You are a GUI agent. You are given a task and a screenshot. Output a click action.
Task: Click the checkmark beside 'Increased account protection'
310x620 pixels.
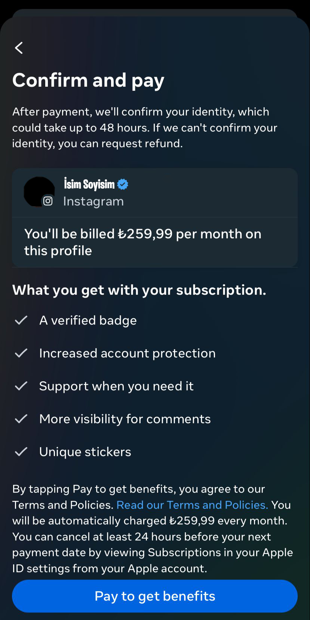click(21, 353)
